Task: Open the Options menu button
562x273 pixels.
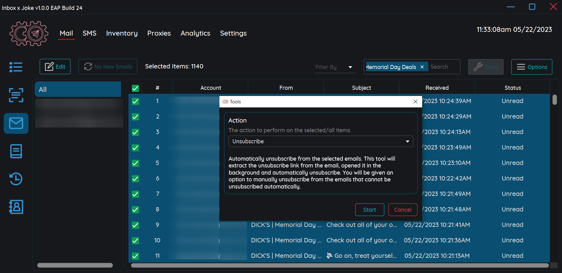Action: (x=531, y=67)
